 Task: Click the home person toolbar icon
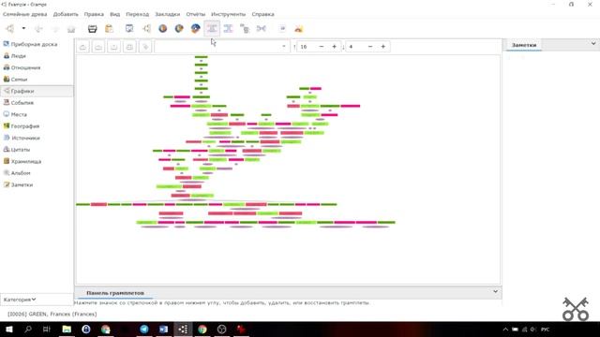pyautogui.click(x=71, y=29)
